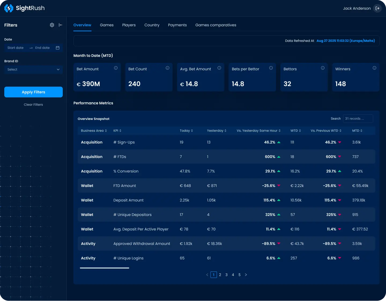Click the Bet Amount info icon
Screen dimensions: 386x301
click(116, 68)
